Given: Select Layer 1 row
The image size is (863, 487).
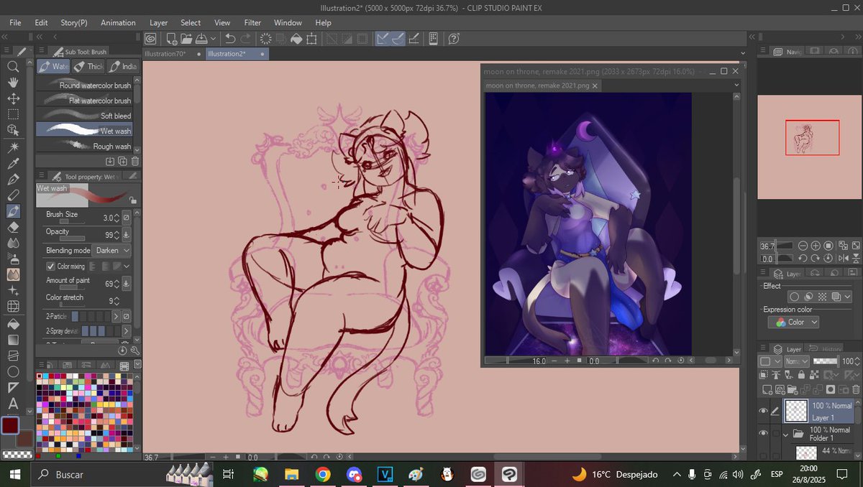Looking at the screenshot, I should [x=818, y=411].
